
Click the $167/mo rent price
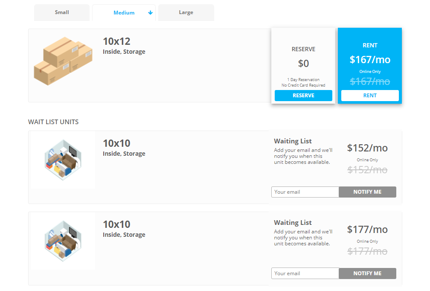(x=370, y=59)
